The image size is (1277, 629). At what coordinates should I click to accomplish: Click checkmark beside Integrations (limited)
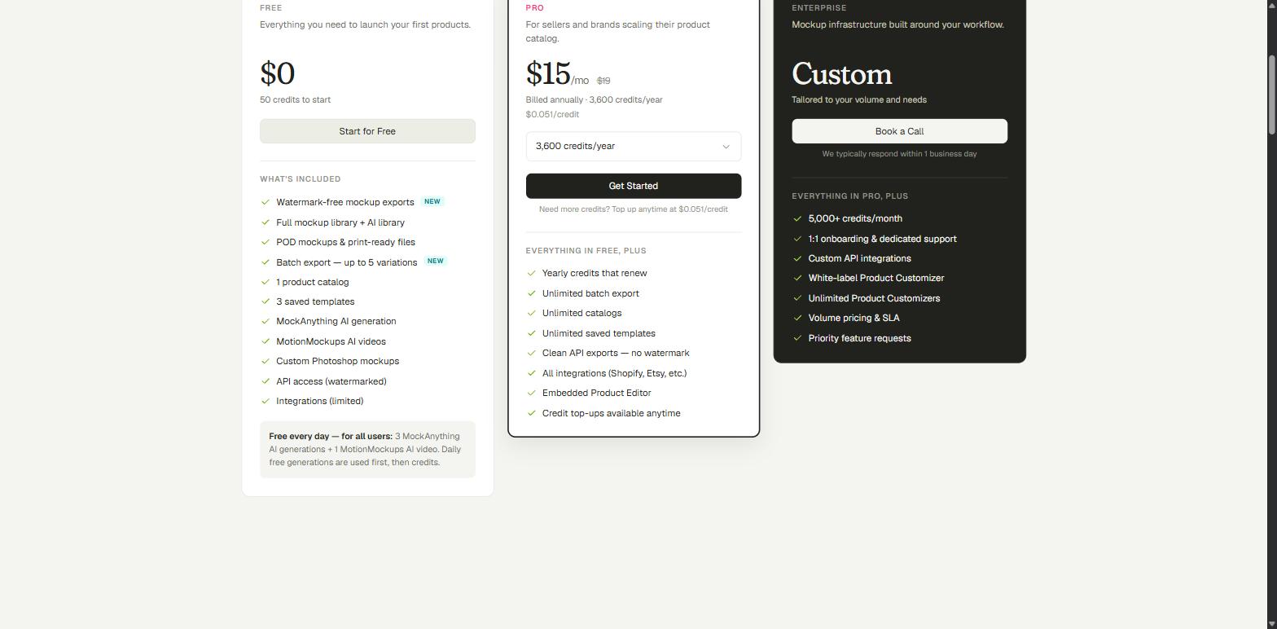[265, 401]
